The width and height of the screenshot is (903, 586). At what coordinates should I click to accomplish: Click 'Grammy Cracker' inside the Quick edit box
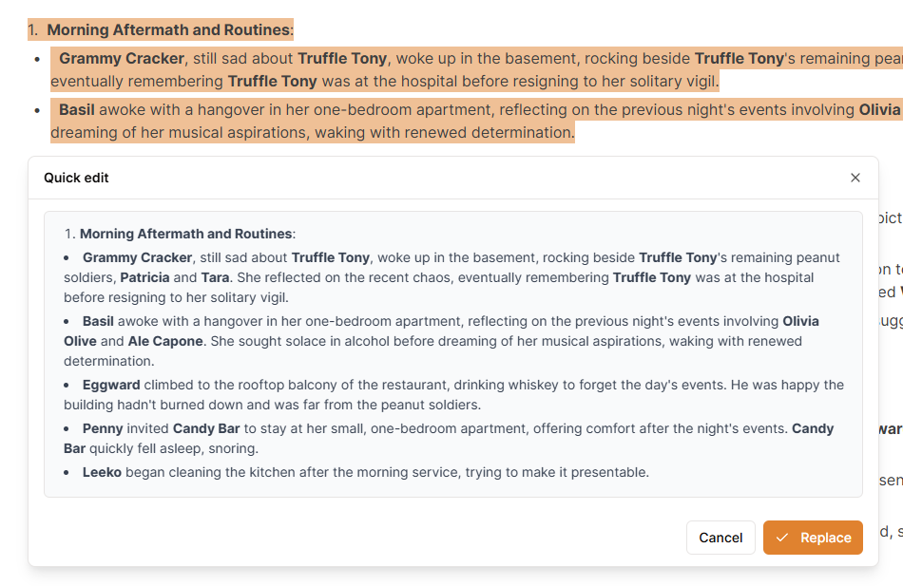point(138,257)
